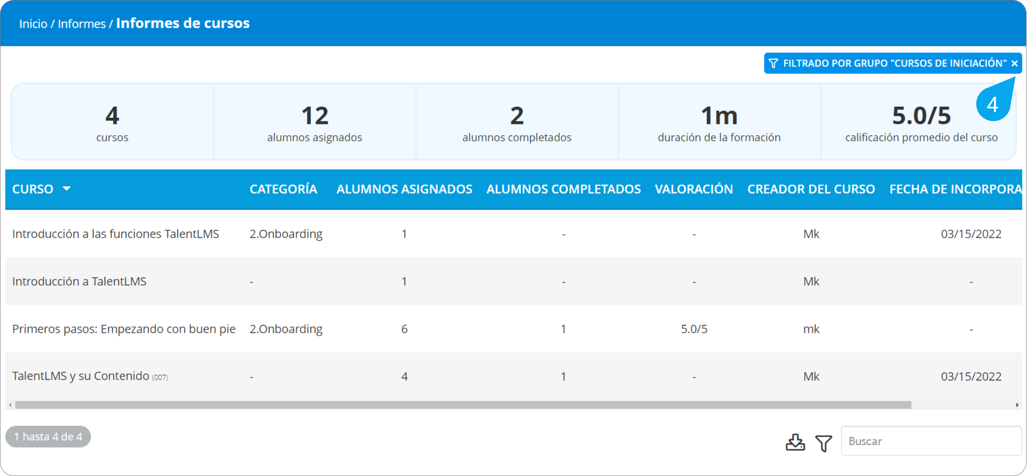This screenshot has width=1031, height=476.
Task: Click 2.Onboarding category in the Primeros pasos row
Action: (x=286, y=329)
